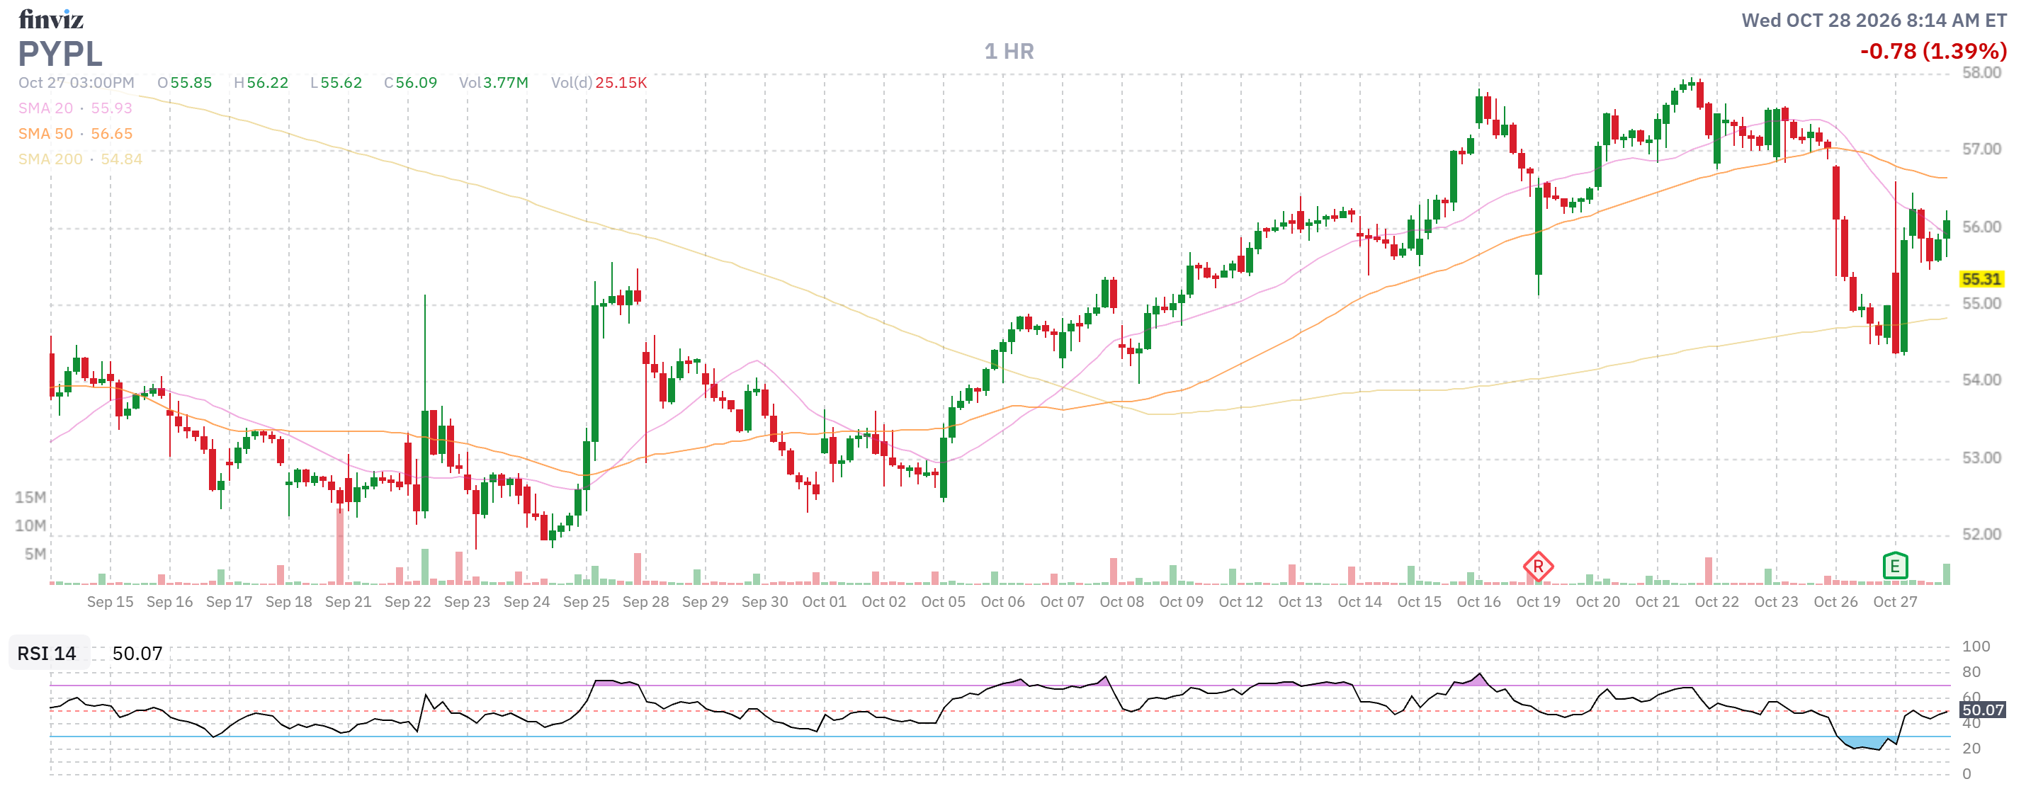2026x796 pixels.
Task: Click the open value 55.85
Action: (x=191, y=83)
